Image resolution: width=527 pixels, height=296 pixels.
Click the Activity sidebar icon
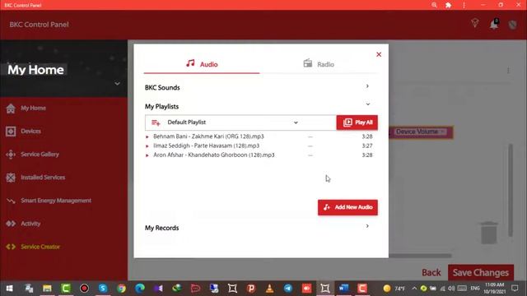tap(11, 224)
